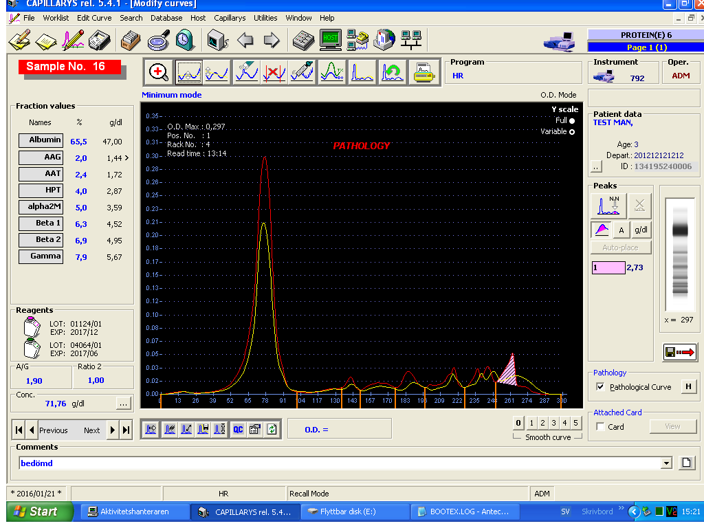Click the green refresh icon in bottom toolbar
704x528 pixels.
[x=272, y=430]
